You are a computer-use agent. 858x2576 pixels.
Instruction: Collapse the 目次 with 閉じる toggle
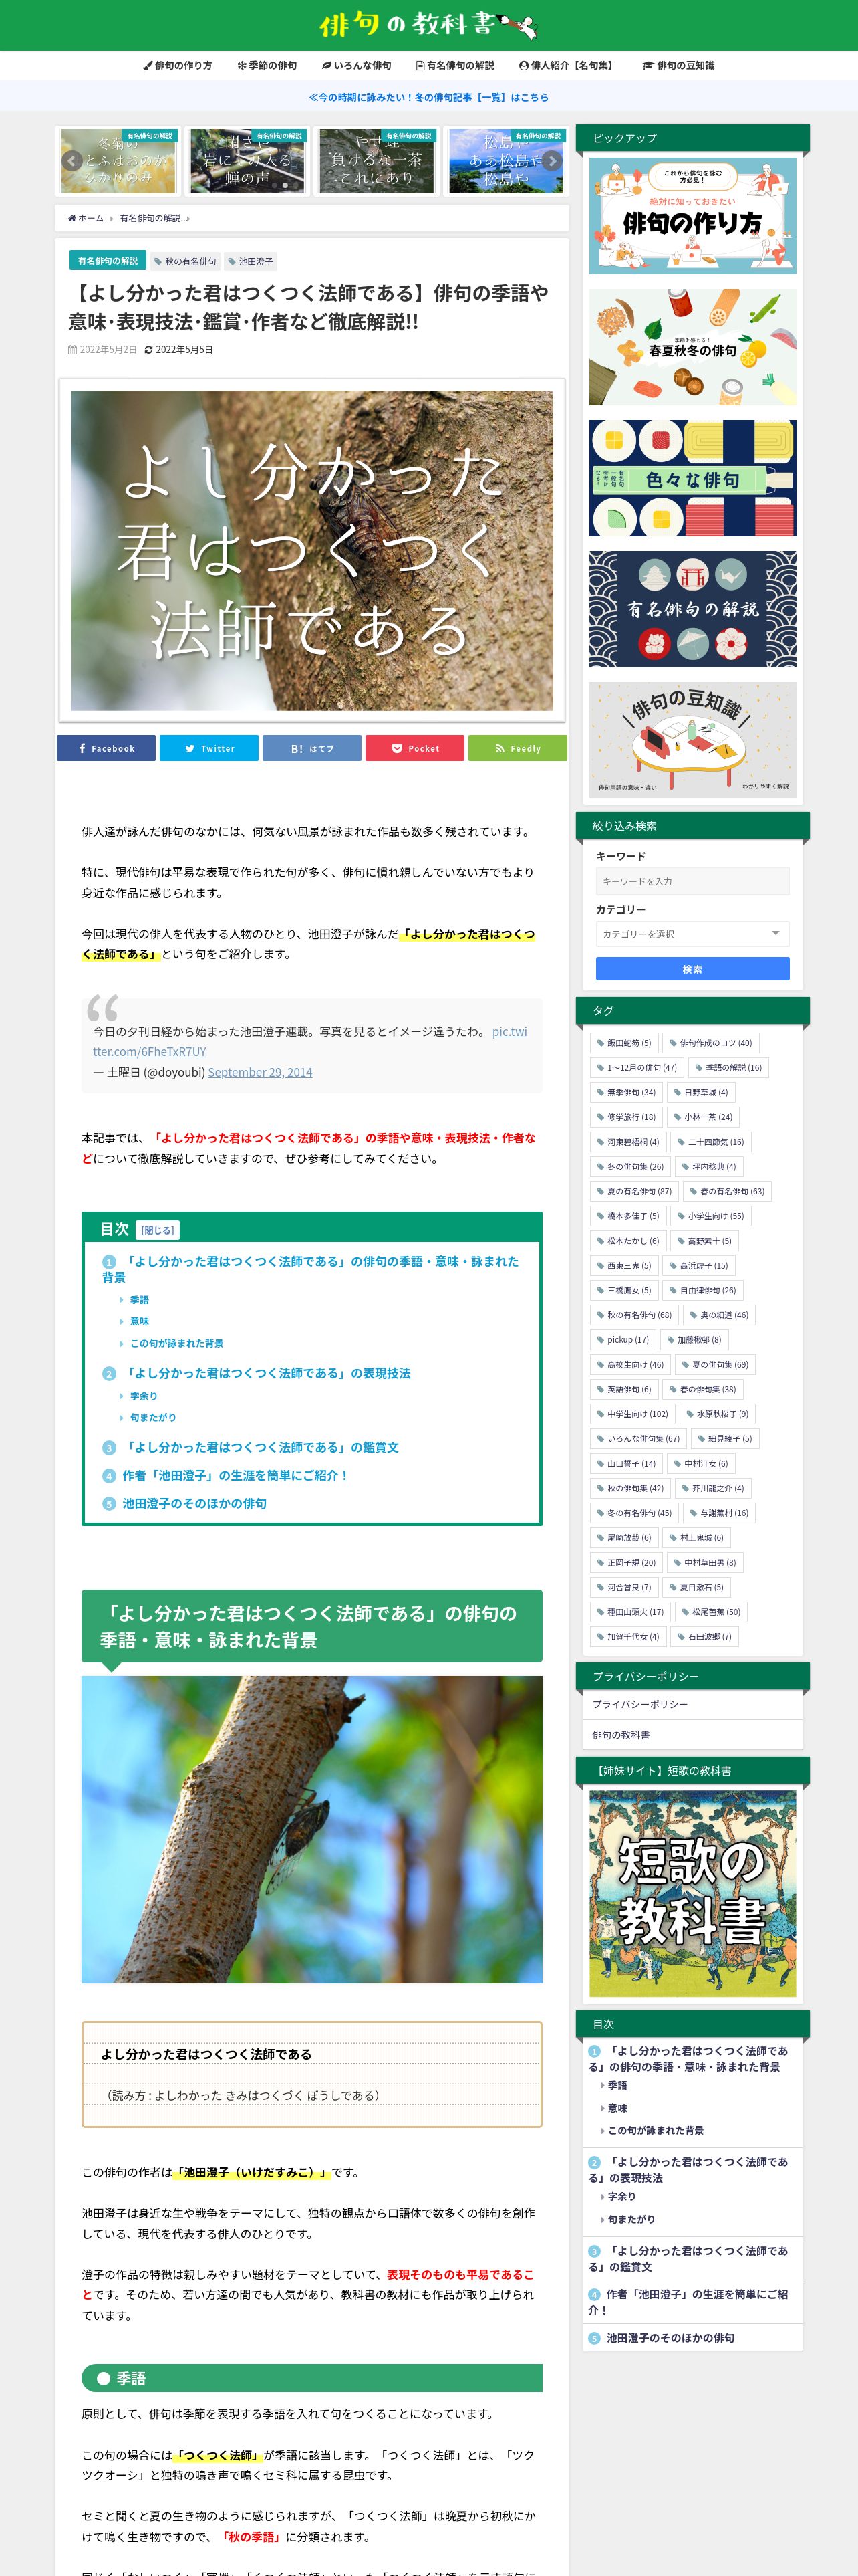[157, 1230]
